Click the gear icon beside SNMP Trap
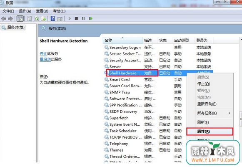The width and height of the screenshot is (242, 167). pos(106,92)
